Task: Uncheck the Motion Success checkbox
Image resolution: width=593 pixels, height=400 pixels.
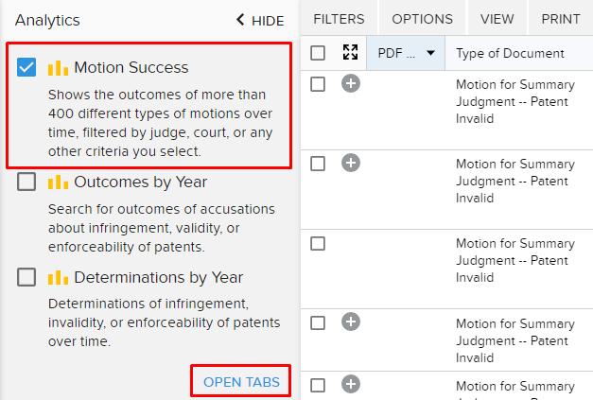Action: (26, 67)
